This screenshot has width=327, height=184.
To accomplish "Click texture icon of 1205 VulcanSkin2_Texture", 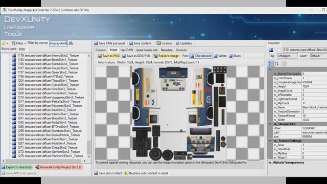I will pyautogui.click(x=14, y=85).
